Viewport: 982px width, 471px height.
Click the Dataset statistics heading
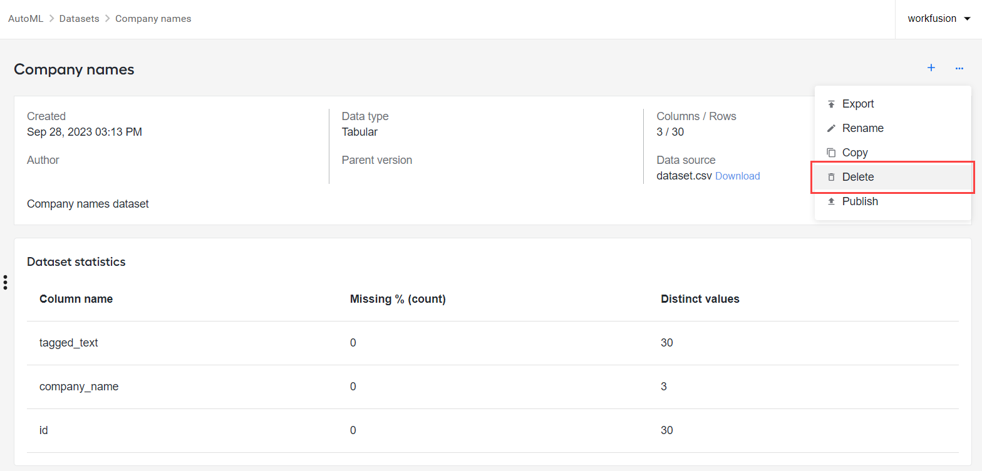76,262
